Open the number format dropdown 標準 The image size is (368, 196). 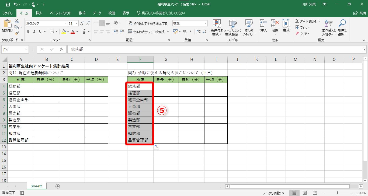(206, 23)
